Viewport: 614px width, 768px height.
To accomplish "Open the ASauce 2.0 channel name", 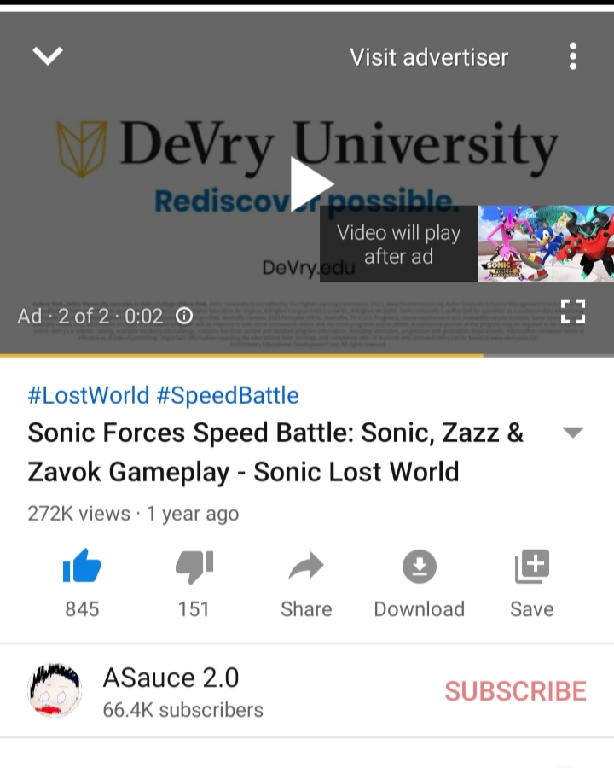I will pos(171,678).
